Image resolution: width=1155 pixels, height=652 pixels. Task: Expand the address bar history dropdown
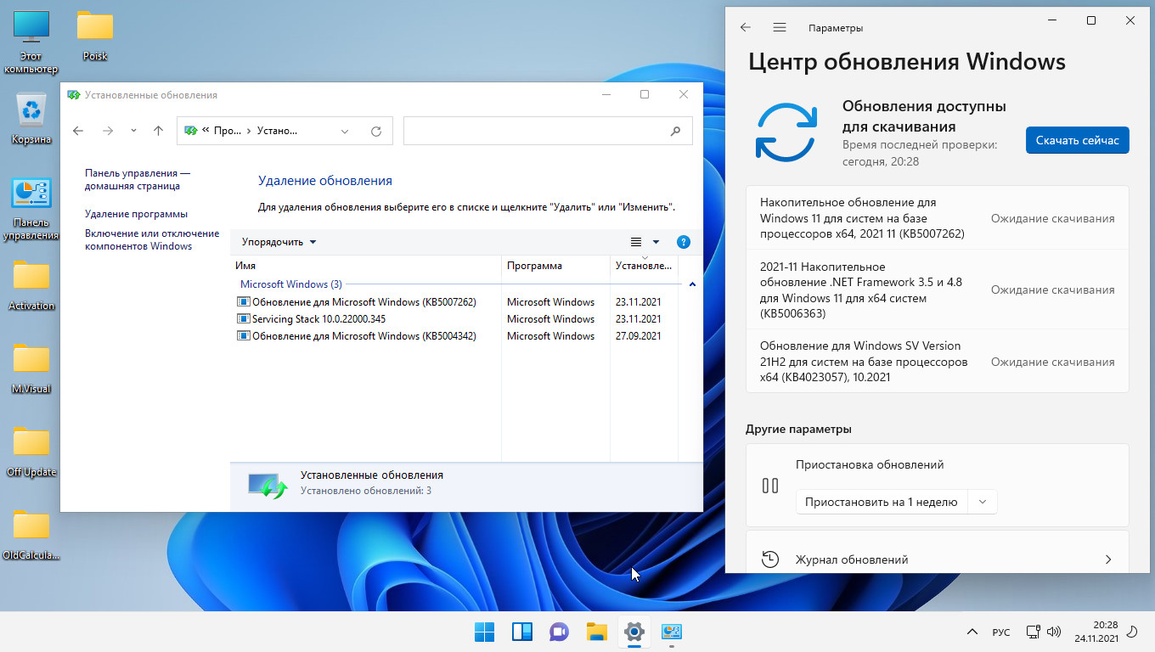point(345,131)
